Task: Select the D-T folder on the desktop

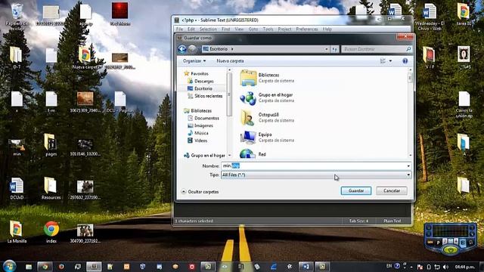Action: pyautogui.click(x=17, y=57)
